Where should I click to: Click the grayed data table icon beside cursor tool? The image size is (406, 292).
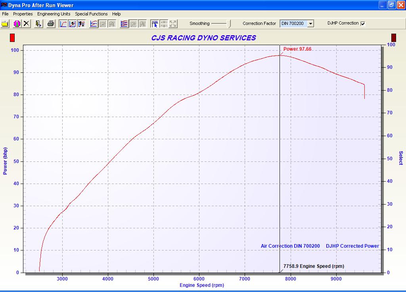[x=164, y=24]
